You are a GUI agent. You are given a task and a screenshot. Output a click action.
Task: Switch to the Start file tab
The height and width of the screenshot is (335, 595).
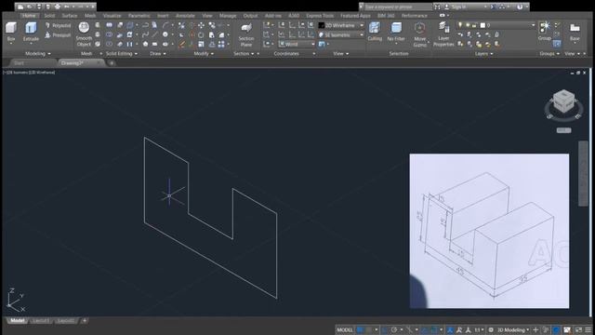[19, 63]
